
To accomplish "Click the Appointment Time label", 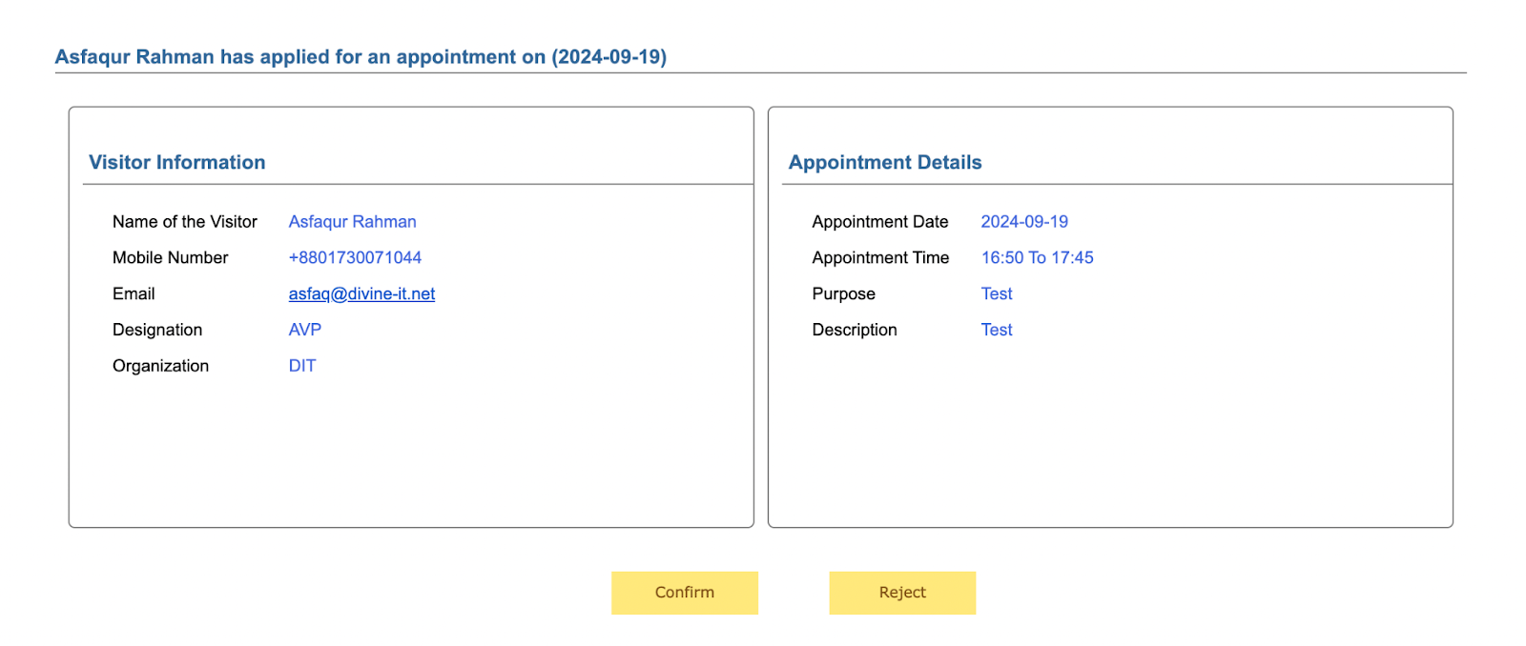I will 879,258.
